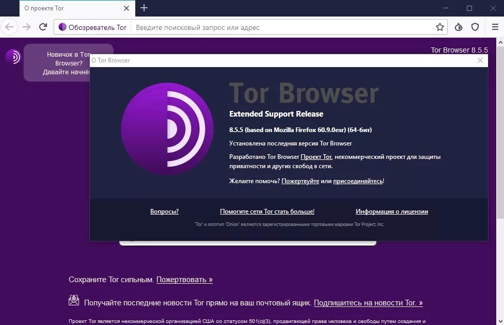The image size is (504, 325).
Task: Click the version string '8.5.5 (based on Mozilla Firefox 60.9.0esr)'
Action: [x=287, y=130]
